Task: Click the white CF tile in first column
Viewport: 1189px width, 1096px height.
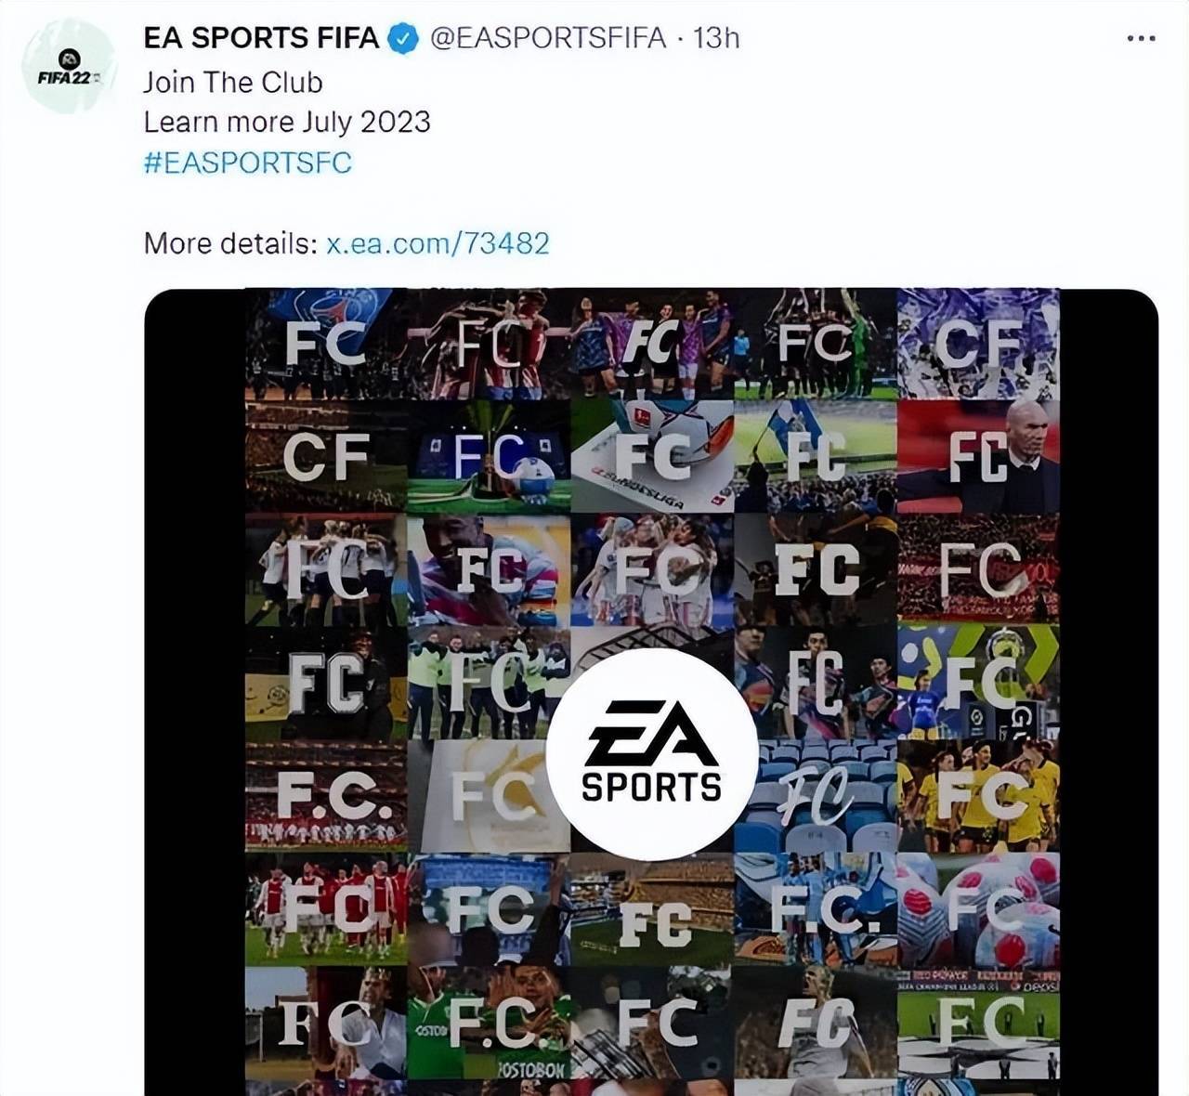Action: [326, 457]
